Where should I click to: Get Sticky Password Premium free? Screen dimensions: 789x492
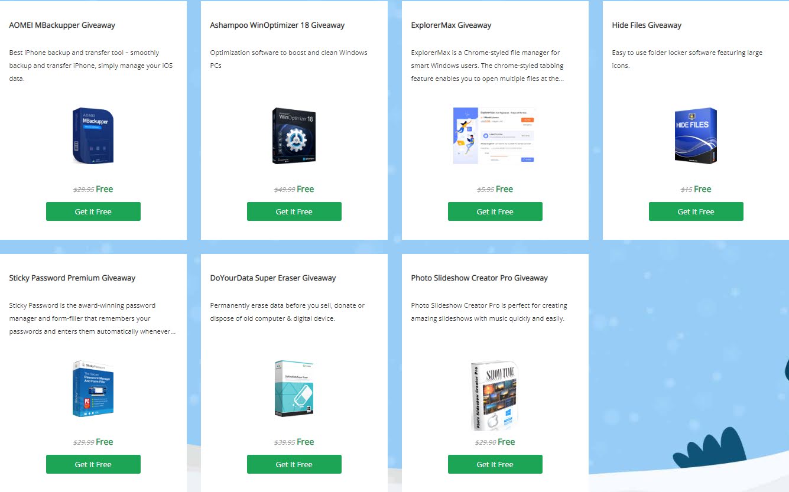[93, 464]
